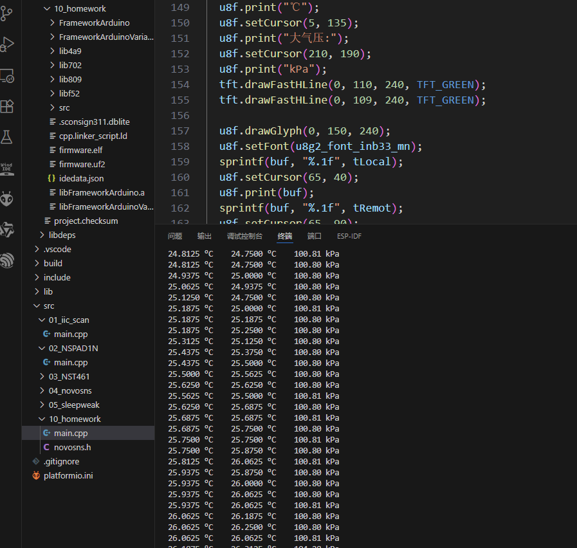Open the Run and Debug view

7,44
